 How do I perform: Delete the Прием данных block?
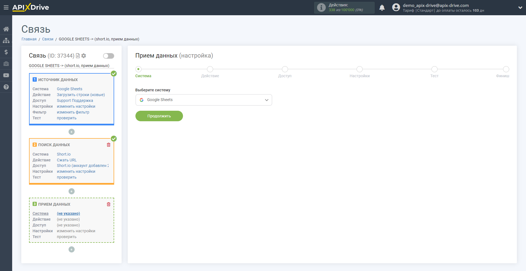click(109, 204)
